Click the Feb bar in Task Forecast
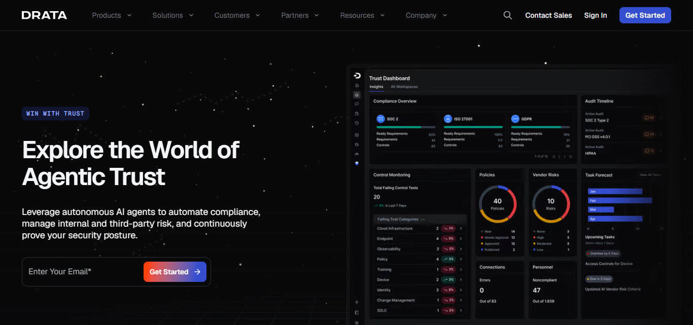Screen dimensions: 693x325 (620, 201)
